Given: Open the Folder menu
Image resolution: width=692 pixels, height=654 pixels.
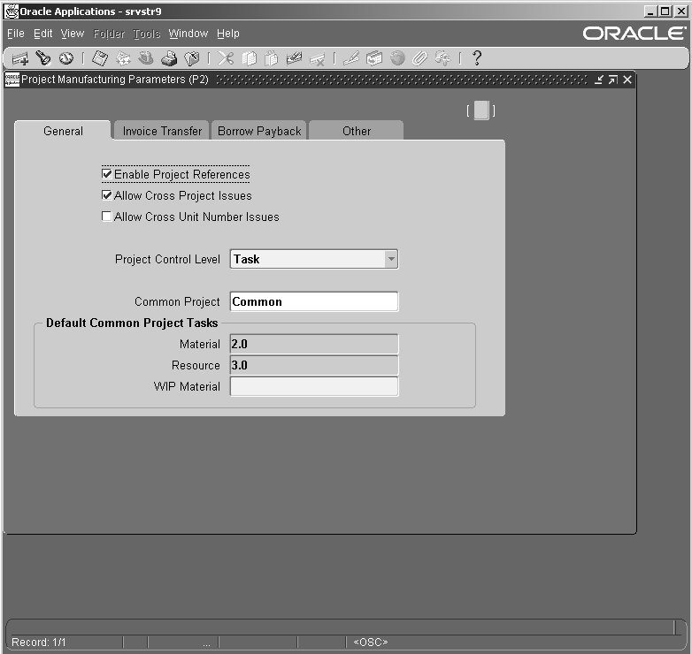Looking at the screenshot, I should (x=109, y=34).
